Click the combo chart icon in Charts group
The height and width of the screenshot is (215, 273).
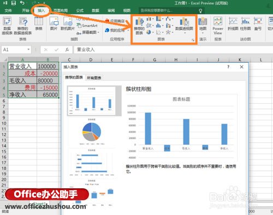[x=168, y=26]
